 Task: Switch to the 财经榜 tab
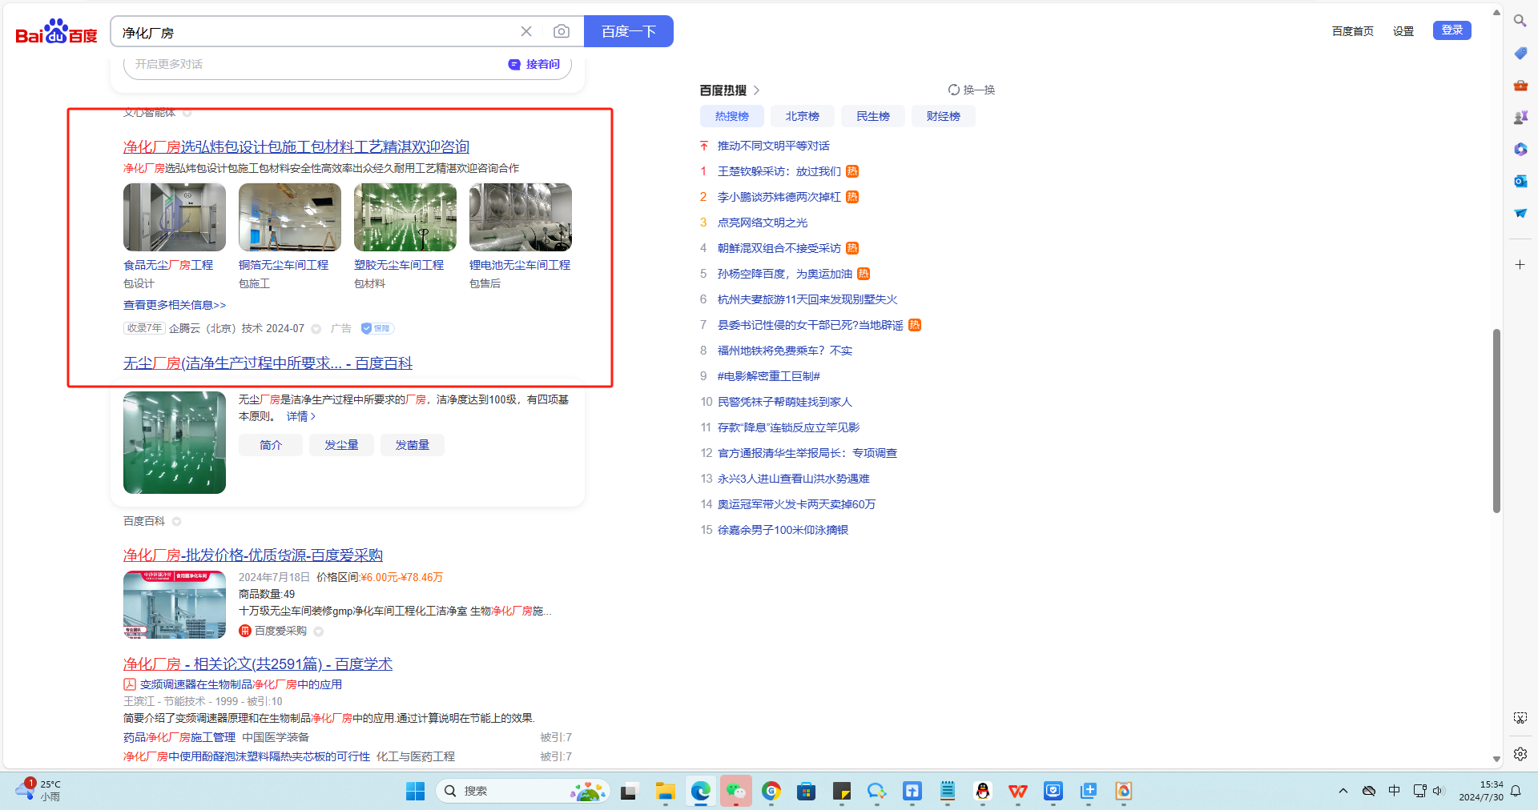(943, 116)
